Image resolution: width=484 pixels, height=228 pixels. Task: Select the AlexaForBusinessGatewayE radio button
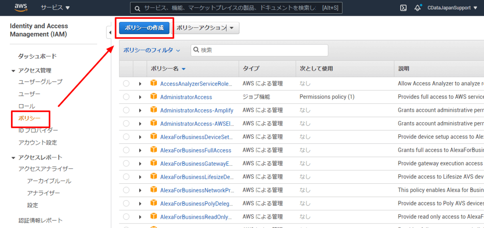point(126,163)
